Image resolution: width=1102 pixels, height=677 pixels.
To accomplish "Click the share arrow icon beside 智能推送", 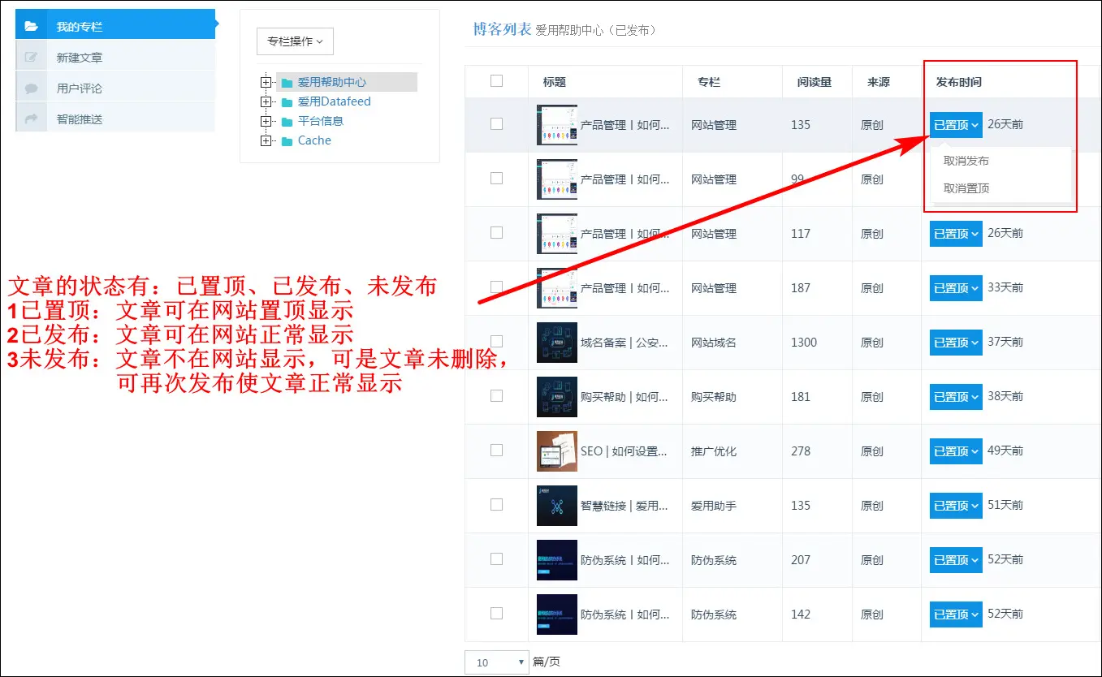I will 32,119.
